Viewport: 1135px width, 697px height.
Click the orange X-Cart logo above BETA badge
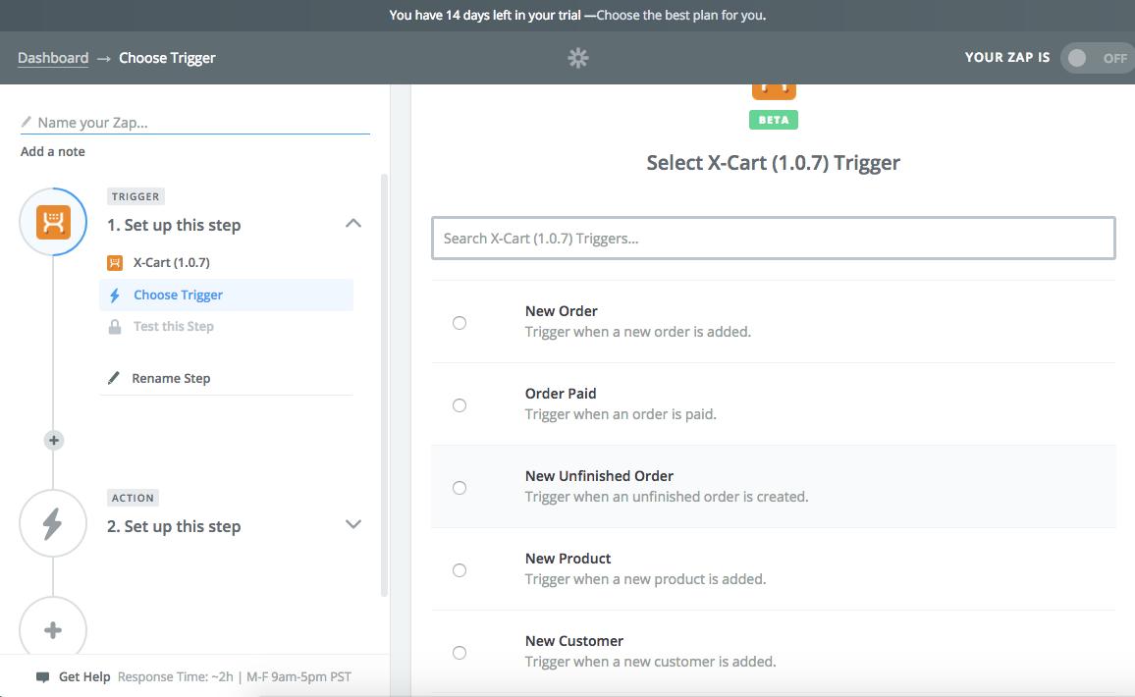pyautogui.click(x=774, y=92)
